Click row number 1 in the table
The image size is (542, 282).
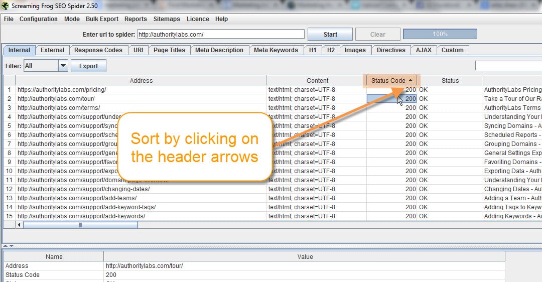pos(10,89)
